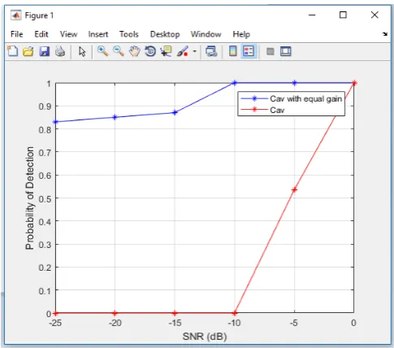Image resolution: width=394 pixels, height=348 pixels.
Task: Print the figure with the printer icon
Action: point(60,51)
